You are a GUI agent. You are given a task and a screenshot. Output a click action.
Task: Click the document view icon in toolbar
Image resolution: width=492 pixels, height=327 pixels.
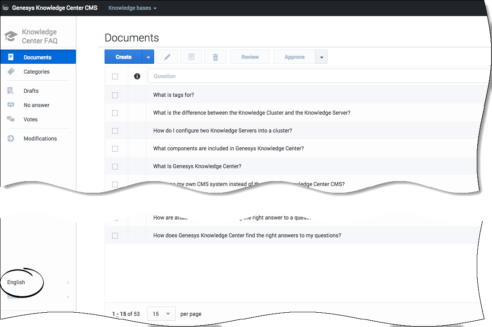pos(191,57)
